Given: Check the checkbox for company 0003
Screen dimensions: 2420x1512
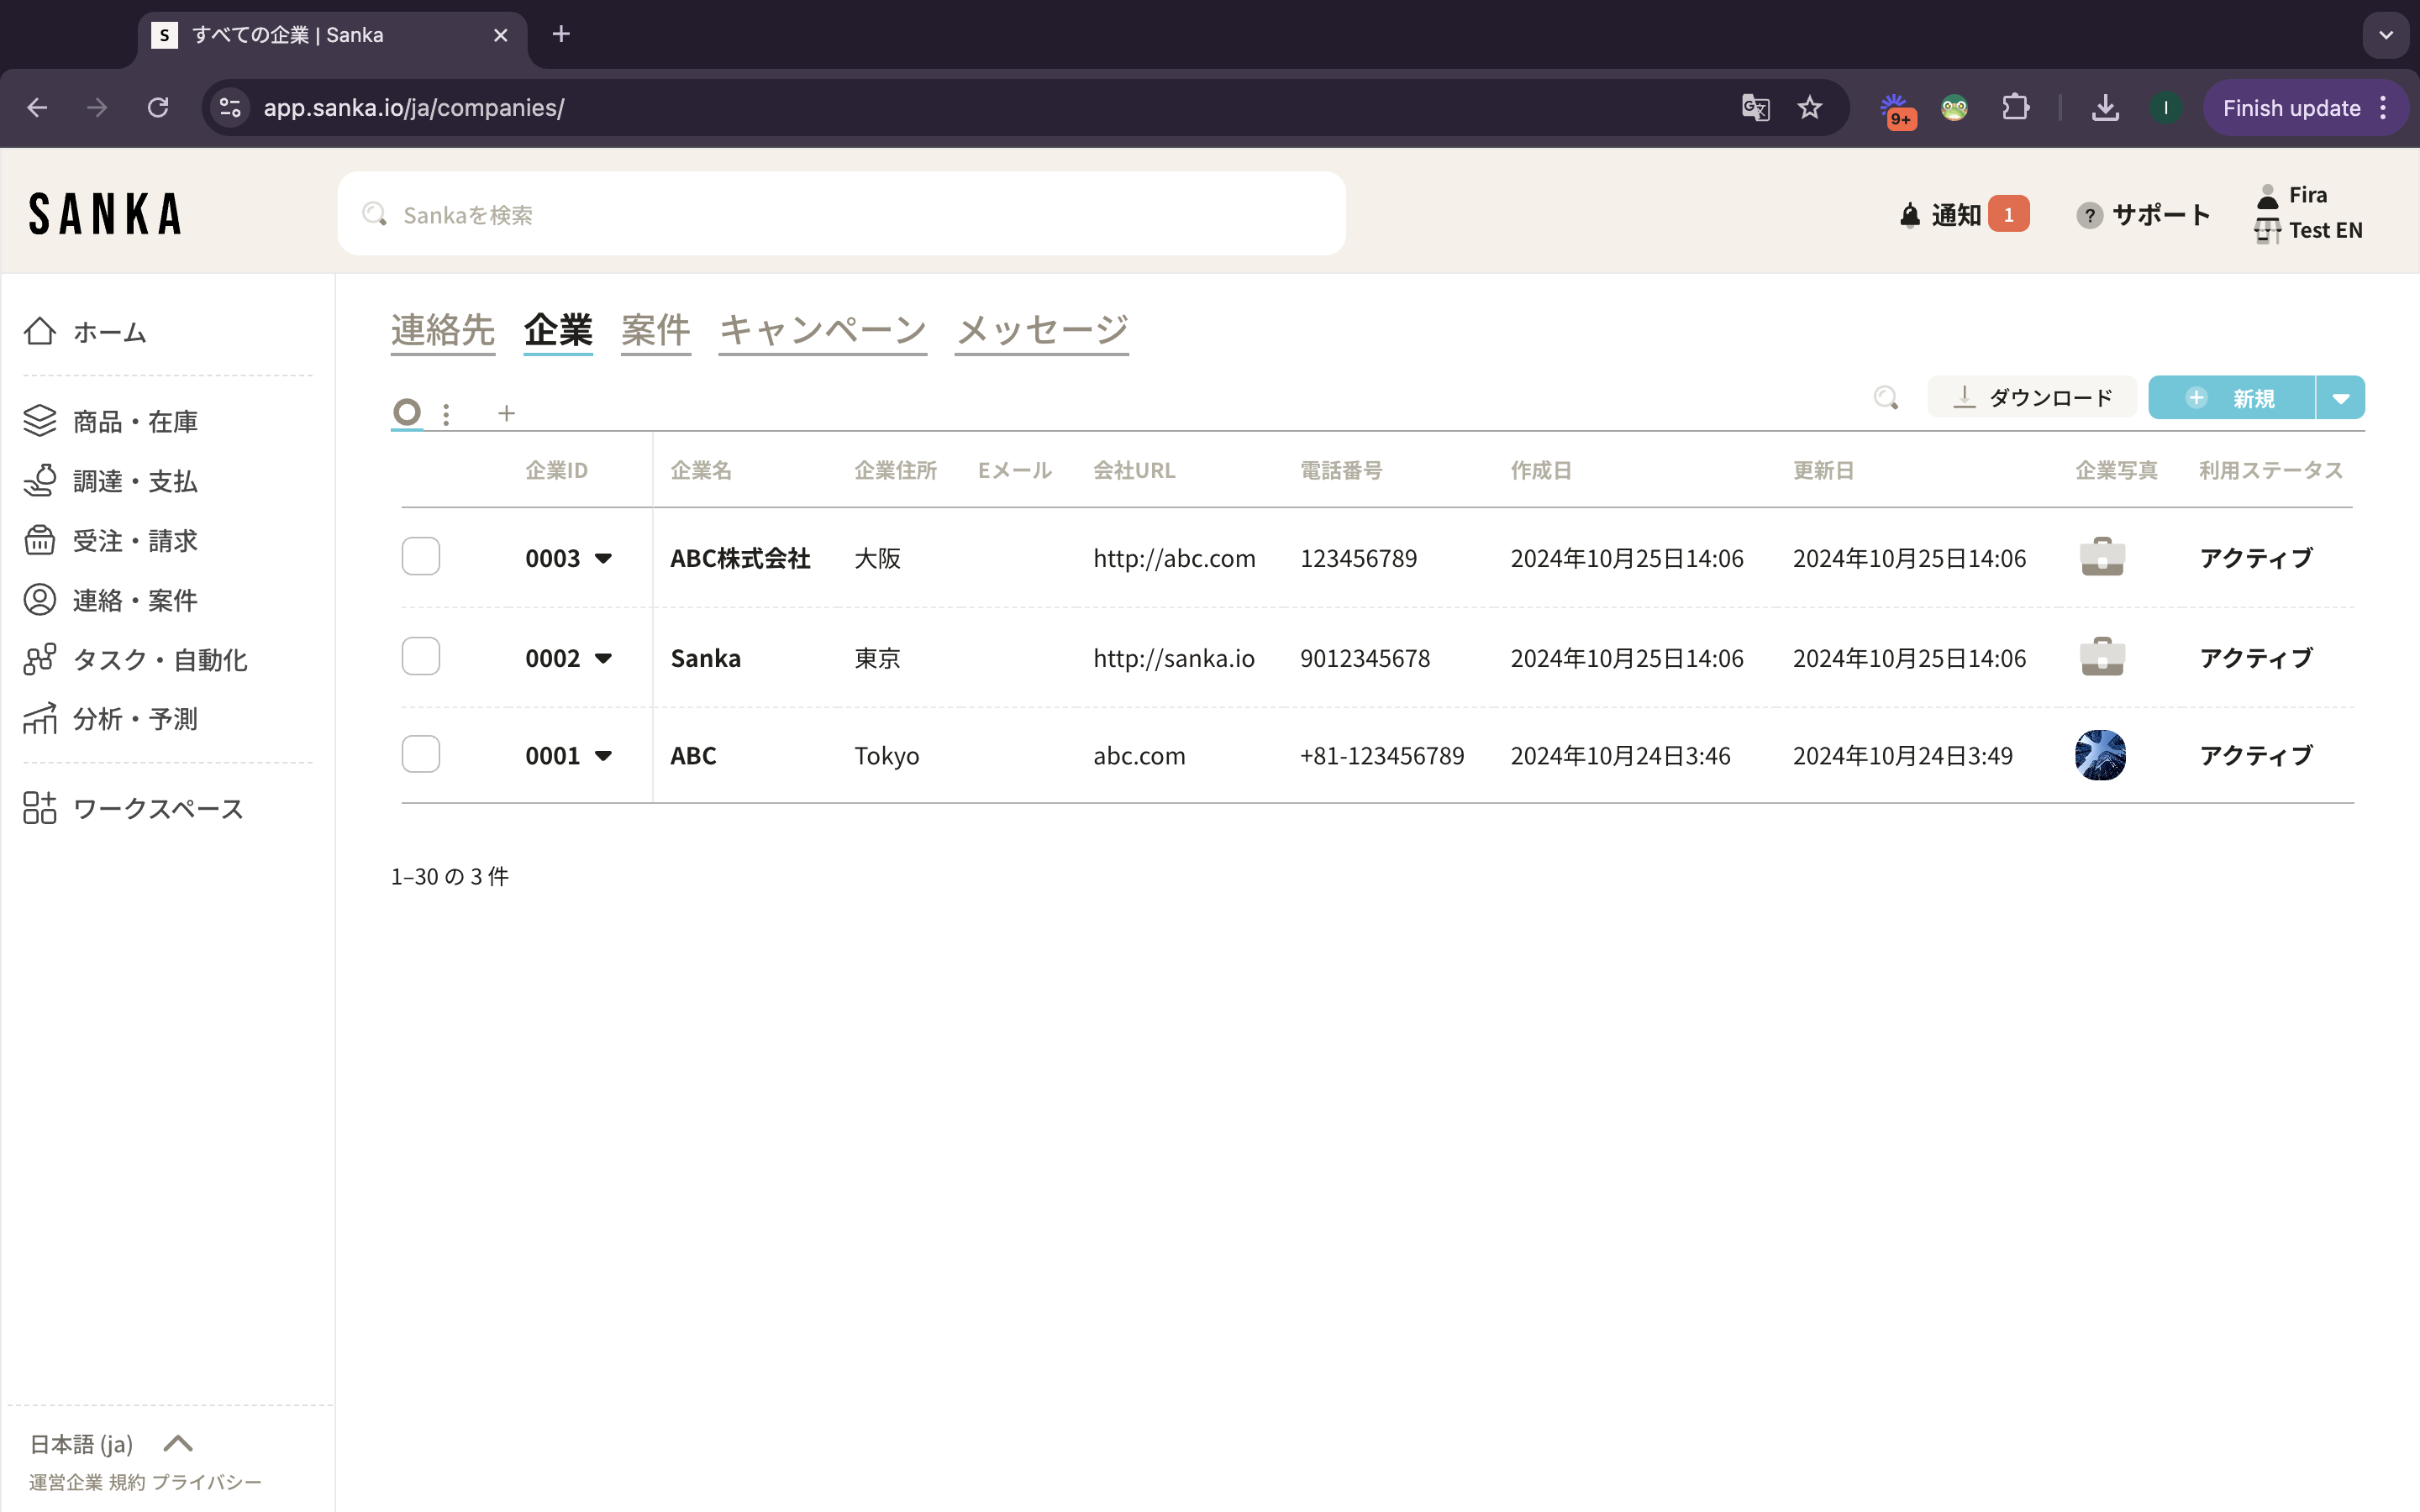Looking at the screenshot, I should [x=421, y=556].
